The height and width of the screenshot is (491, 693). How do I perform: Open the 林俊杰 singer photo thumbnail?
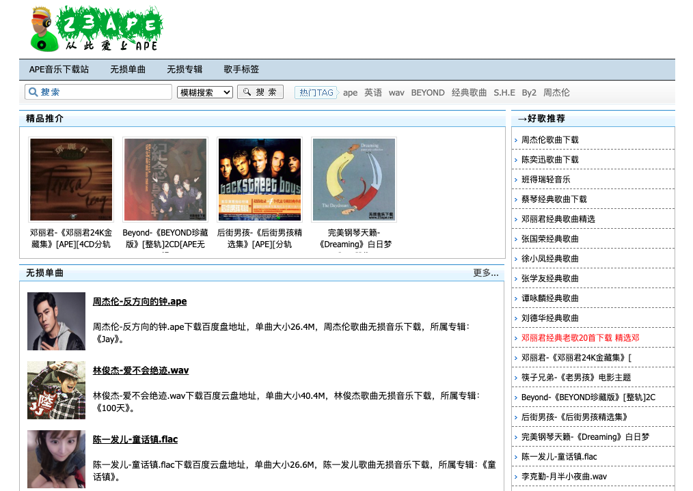[56, 391]
